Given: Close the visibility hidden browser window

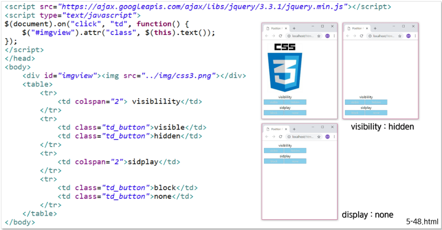Looking at the screenshot, I should 413,26.
